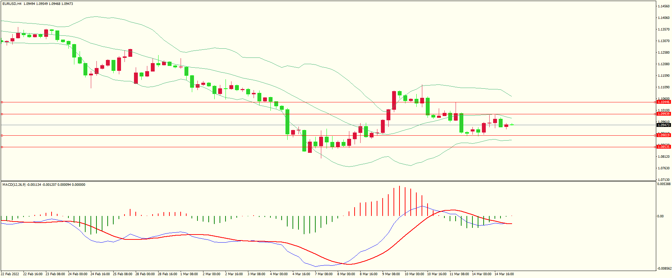The width and height of the screenshot is (672, 278).
Task: Grab left anchor handle of 1.10446 line
Action: pyautogui.click(x=2, y=102)
